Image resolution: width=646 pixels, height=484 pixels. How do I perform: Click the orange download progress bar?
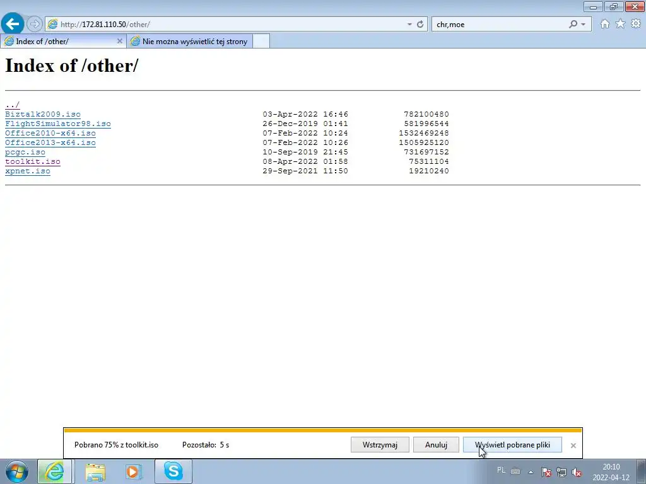(x=323, y=430)
